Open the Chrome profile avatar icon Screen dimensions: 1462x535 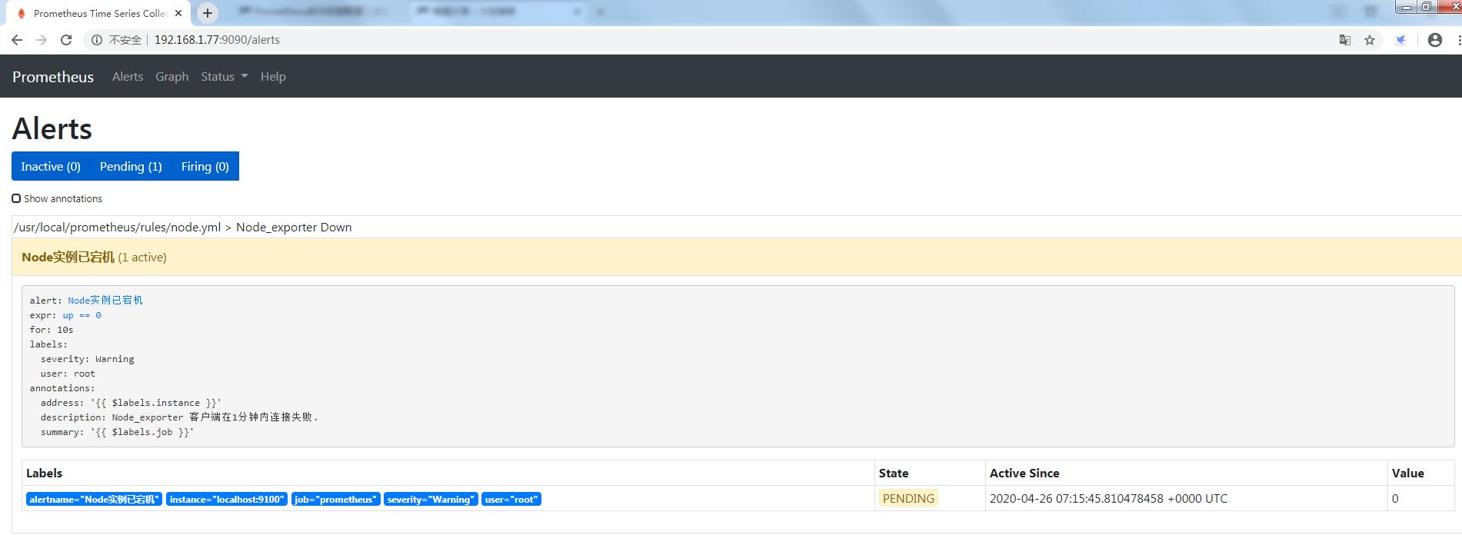1435,40
